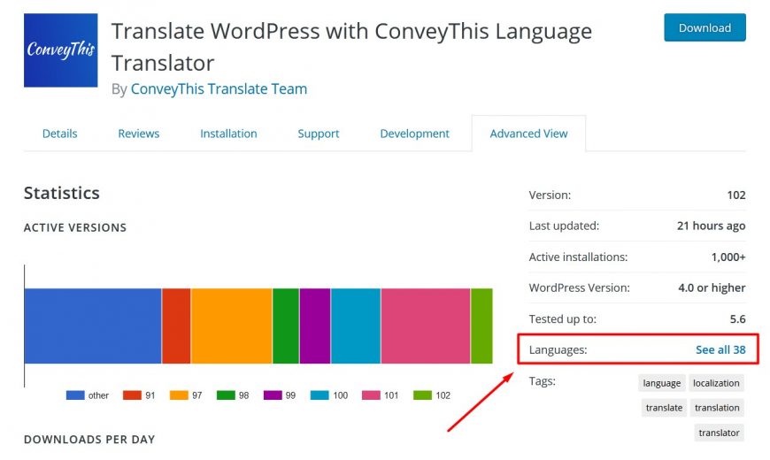Click the 'Languages:' label

[x=558, y=350]
